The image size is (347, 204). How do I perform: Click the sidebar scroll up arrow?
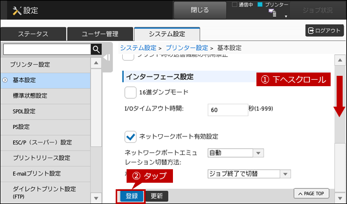(96, 63)
